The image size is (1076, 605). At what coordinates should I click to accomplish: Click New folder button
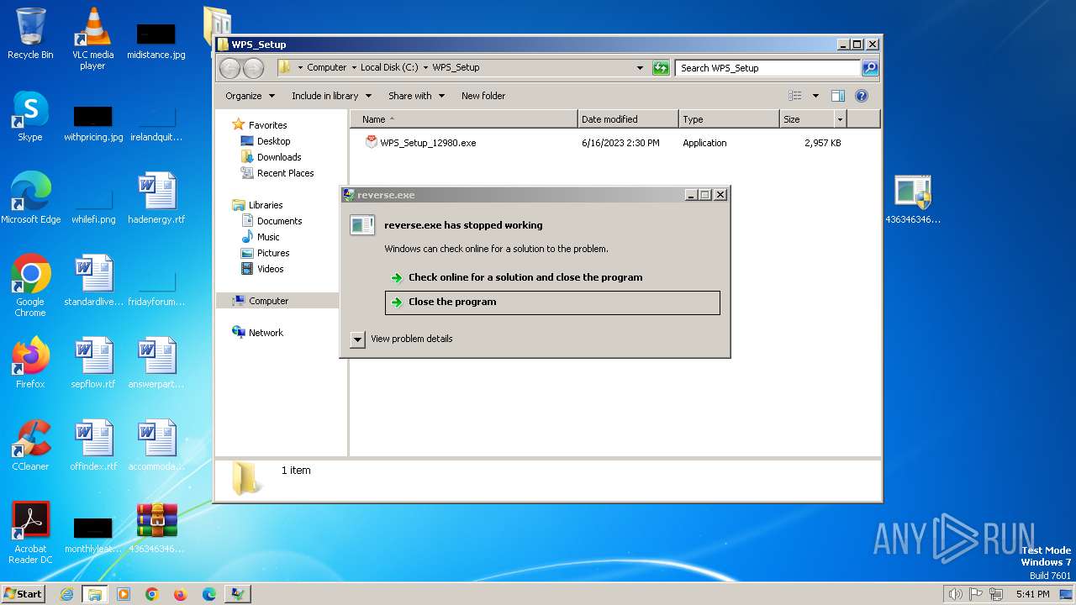point(483,96)
